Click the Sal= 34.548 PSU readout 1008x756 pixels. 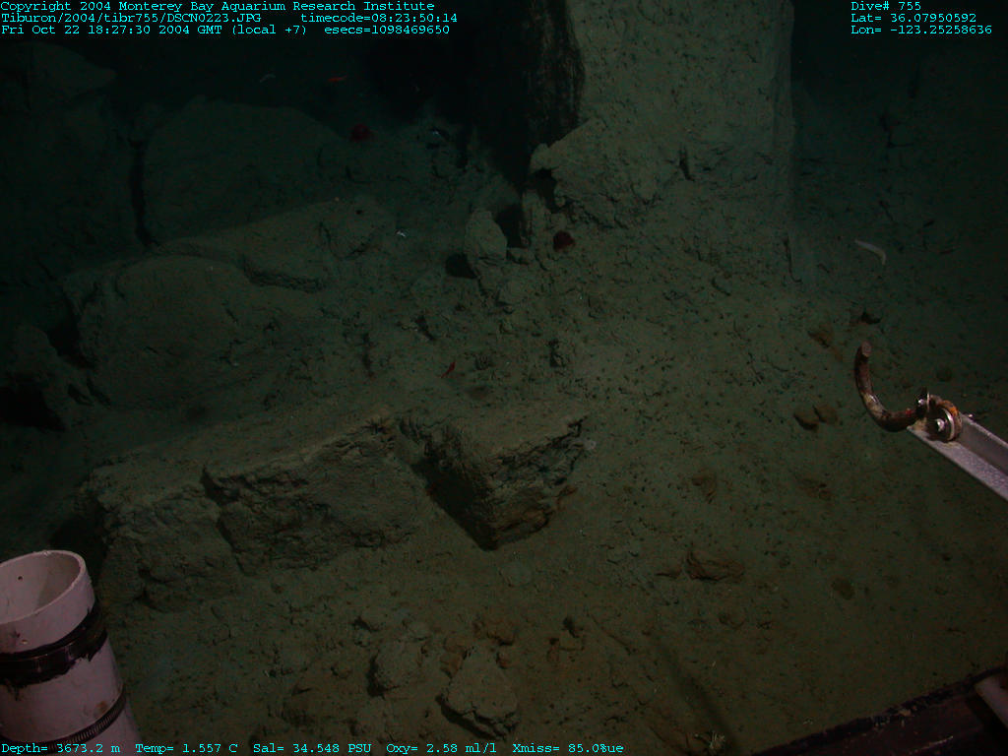tap(312, 749)
